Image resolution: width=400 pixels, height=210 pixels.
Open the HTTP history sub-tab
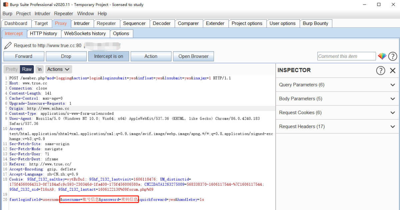pos(43,34)
